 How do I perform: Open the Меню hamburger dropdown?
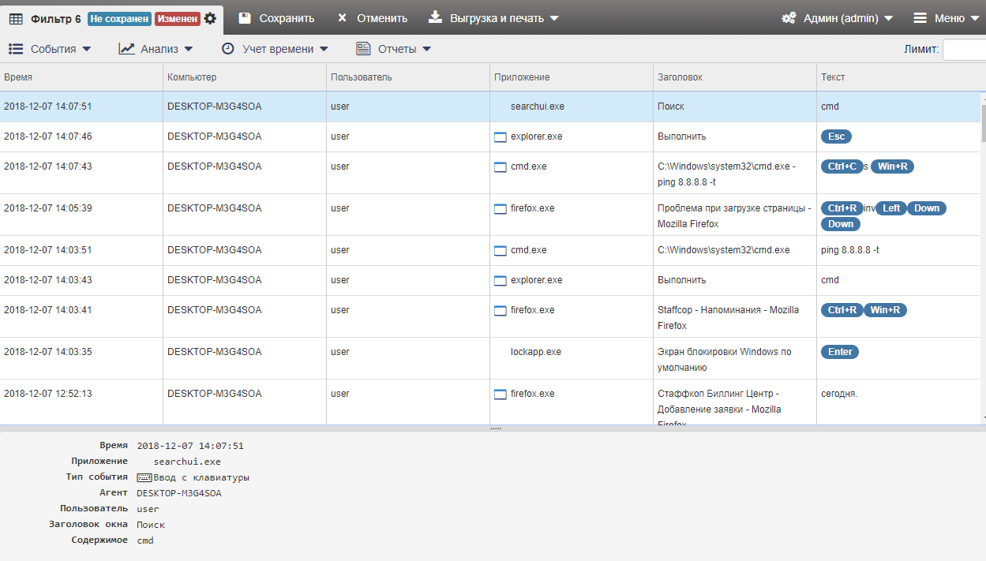944,18
